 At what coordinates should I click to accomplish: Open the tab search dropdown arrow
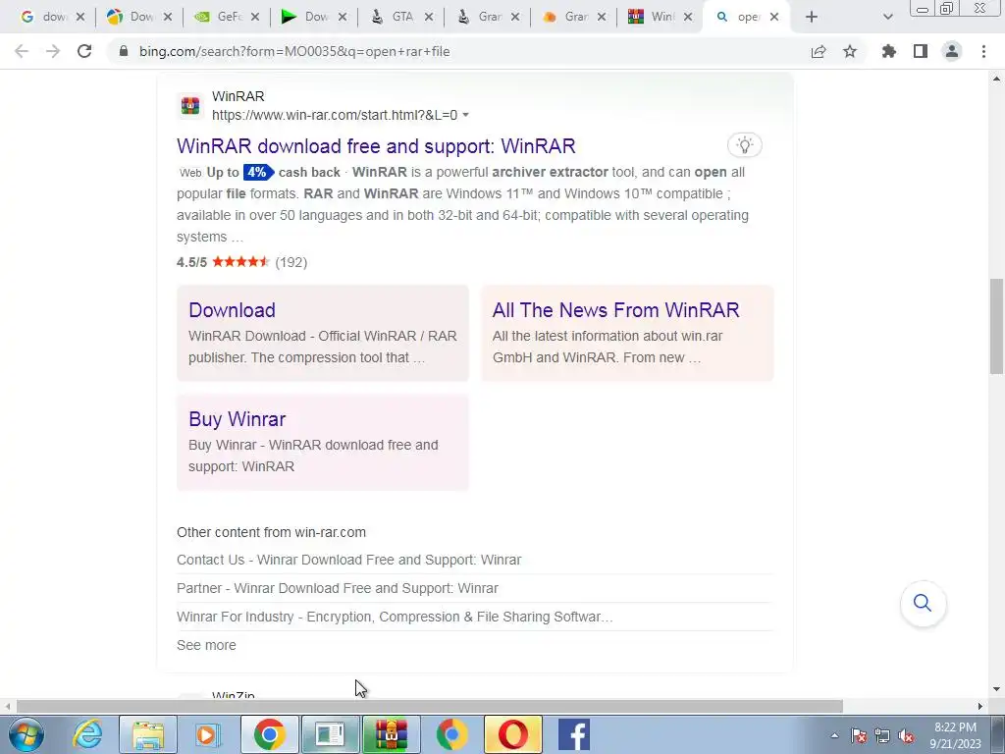point(887,18)
